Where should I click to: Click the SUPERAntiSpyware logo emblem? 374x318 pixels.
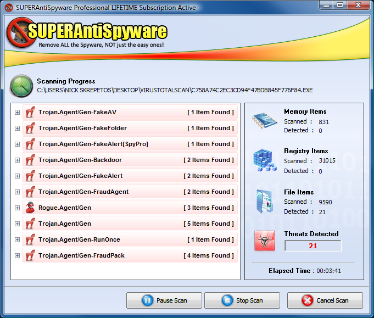click(21, 32)
